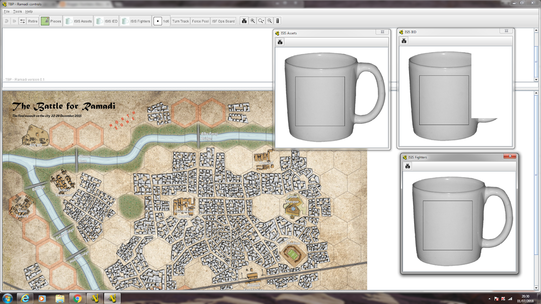
Task: Click the Omar Bridge label on the map
Action: (65, 234)
